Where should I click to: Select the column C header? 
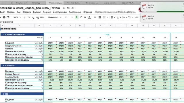(20, 25)
